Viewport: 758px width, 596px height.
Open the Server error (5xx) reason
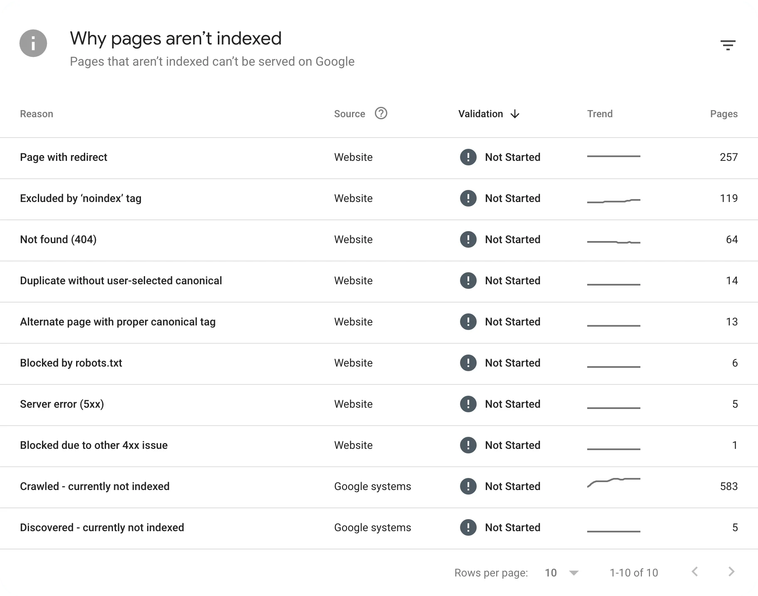tap(62, 404)
